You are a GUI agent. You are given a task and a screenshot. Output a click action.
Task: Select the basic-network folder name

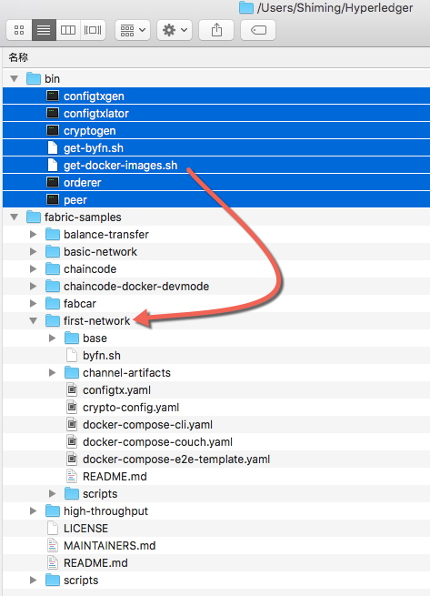[x=100, y=252]
